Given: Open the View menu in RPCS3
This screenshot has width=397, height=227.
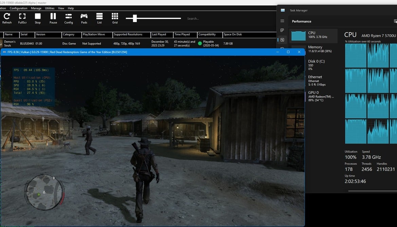Looking at the screenshot, I should (61, 8).
